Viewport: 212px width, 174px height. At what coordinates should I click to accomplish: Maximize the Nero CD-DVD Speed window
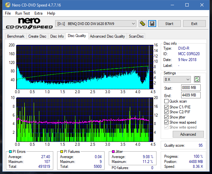click(187, 5)
